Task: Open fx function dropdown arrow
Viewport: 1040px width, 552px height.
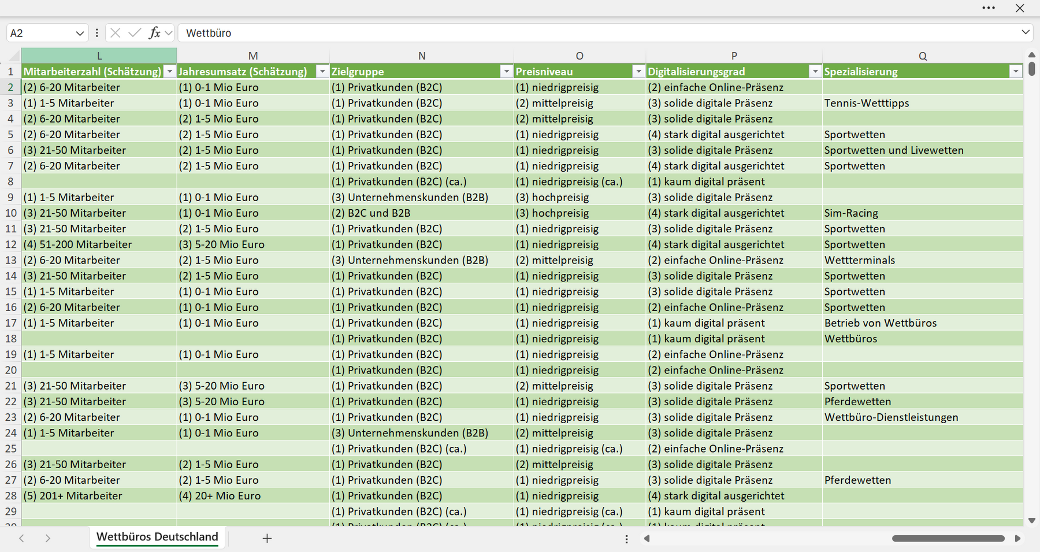Action: [168, 33]
